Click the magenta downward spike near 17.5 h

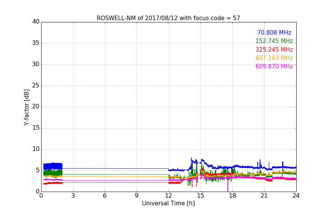click(x=228, y=184)
